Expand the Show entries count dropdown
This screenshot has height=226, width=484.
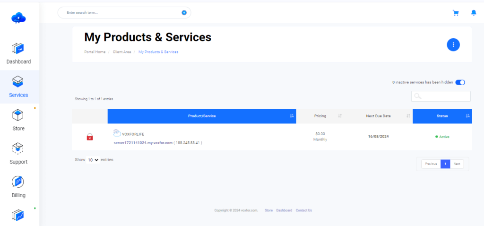pyautogui.click(x=93, y=160)
